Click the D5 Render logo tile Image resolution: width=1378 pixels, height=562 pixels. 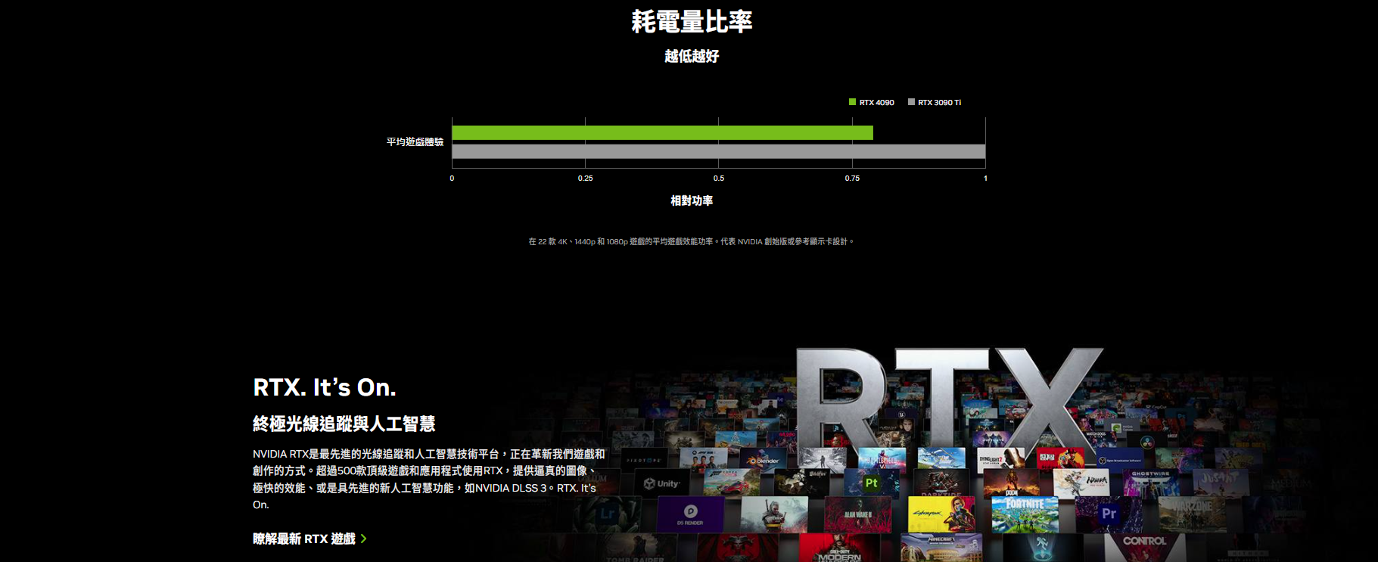[x=690, y=514]
